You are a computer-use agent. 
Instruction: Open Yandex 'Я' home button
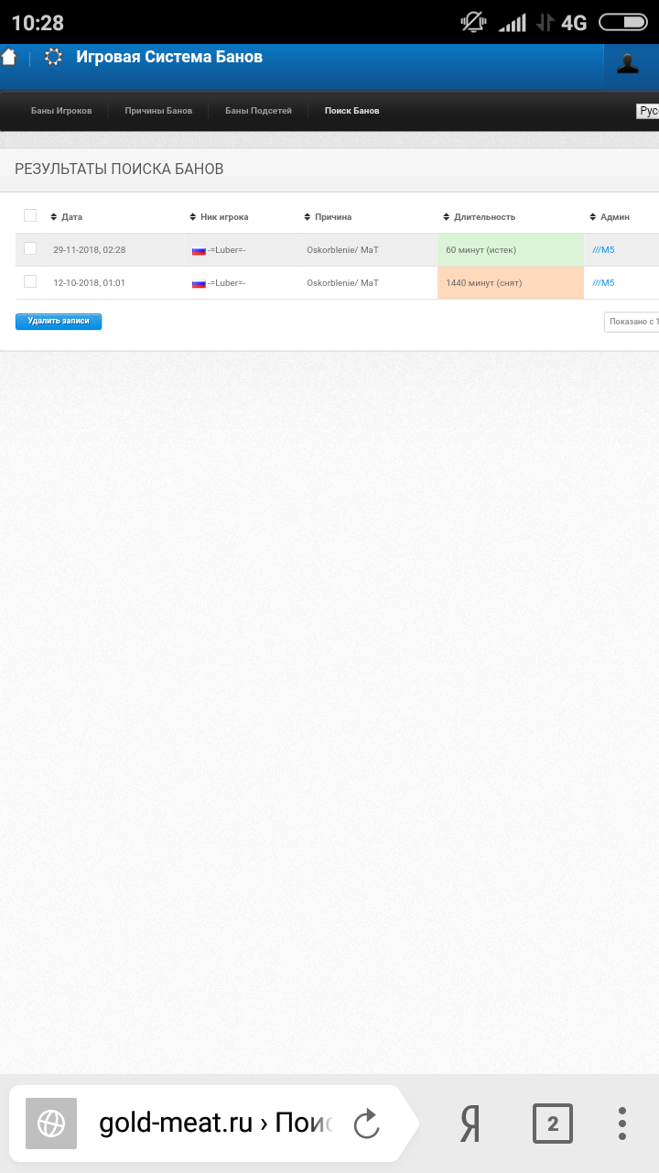point(470,1123)
